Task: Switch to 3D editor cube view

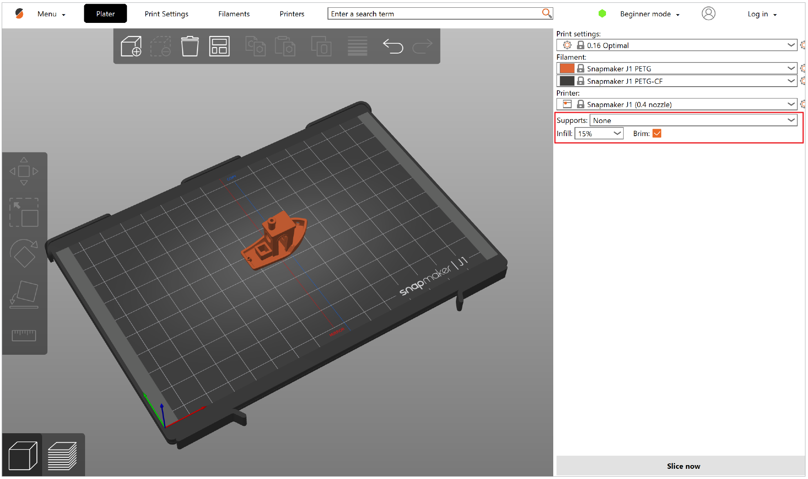Action: point(22,455)
